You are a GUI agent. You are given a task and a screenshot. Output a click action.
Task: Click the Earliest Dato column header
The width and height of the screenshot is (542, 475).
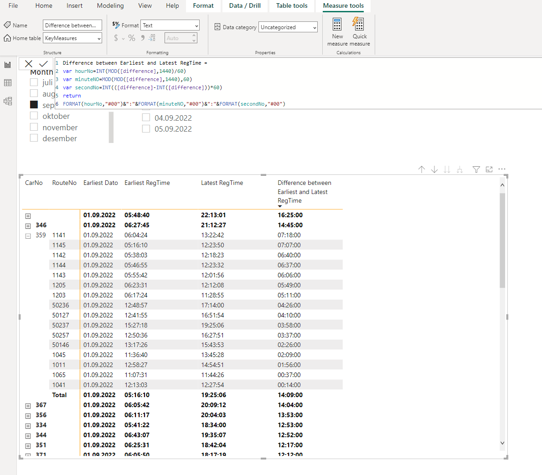point(101,183)
